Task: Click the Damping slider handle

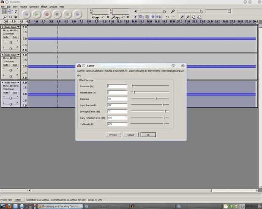Action: pyautogui.click(x=156, y=99)
